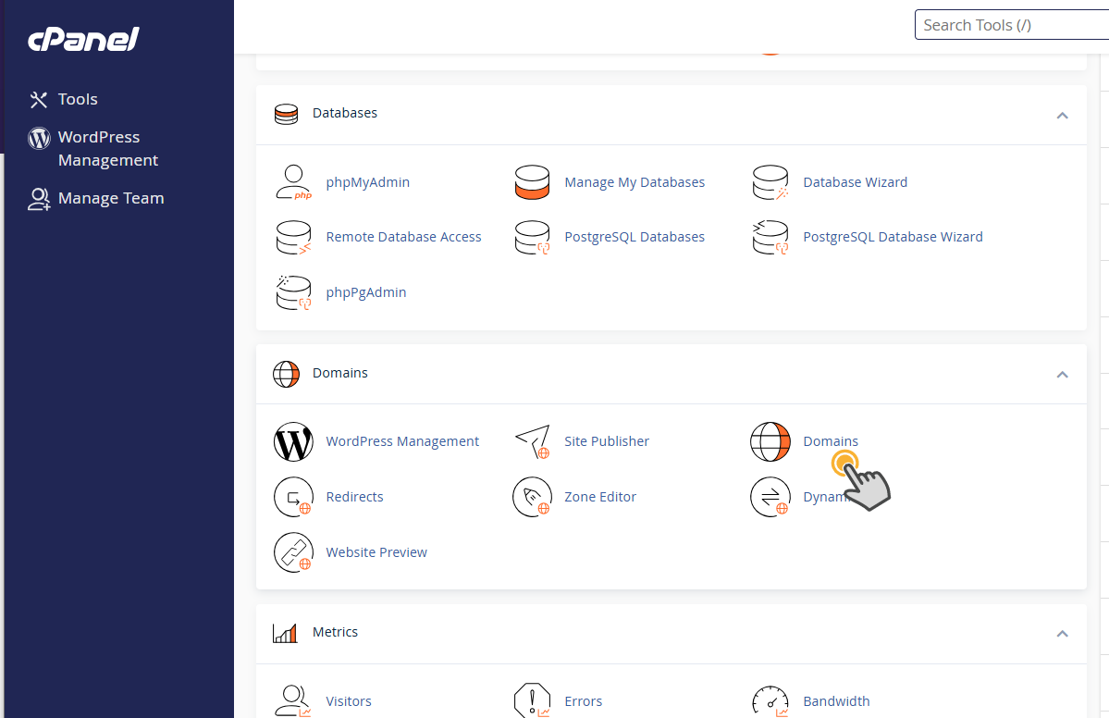Open the Domains tool link
1109x718 pixels.
click(831, 441)
